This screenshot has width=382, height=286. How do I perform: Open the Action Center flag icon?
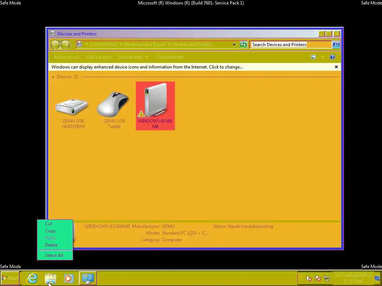pyautogui.click(x=318, y=278)
